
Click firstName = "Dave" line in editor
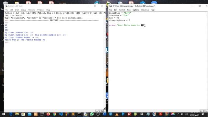coord(120,13)
